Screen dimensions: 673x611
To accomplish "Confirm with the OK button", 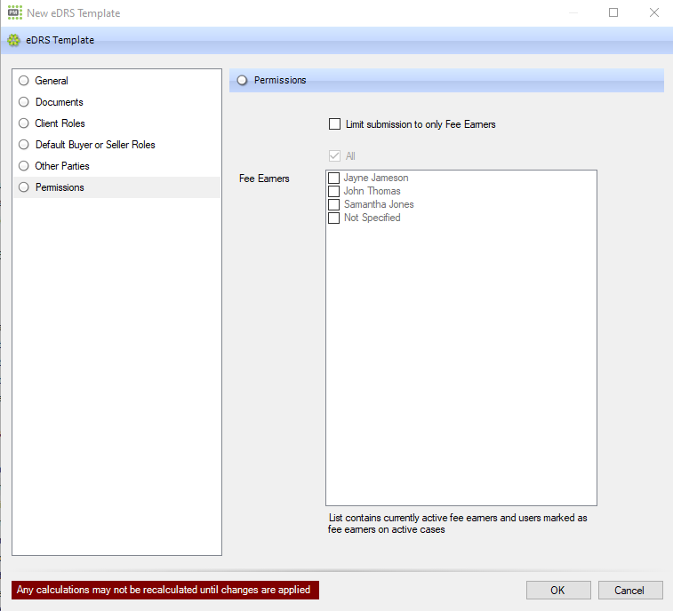I will [x=558, y=591].
